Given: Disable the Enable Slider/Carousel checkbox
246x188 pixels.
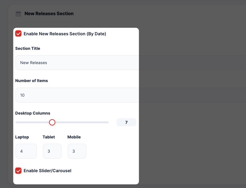Looking at the screenshot, I should point(18,171).
